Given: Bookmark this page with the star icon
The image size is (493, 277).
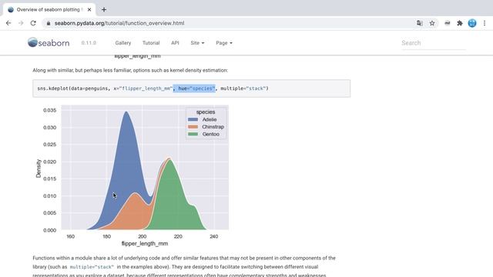Looking at the screenshot, I should (x=432, y=23).
